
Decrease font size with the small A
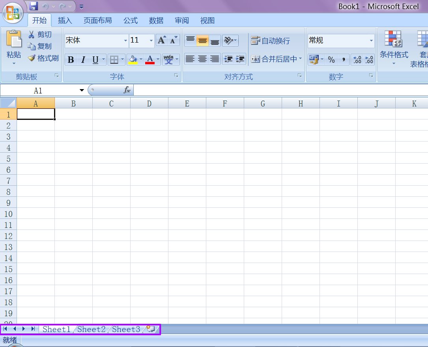point(174,40)
